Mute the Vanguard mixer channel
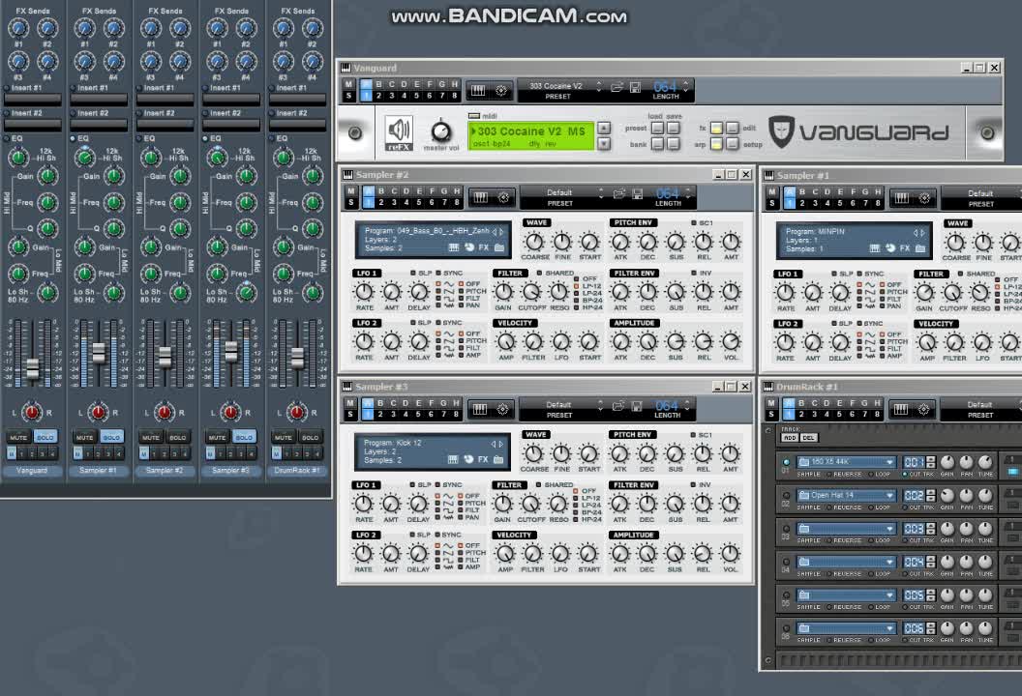 [x=18, y=438]
